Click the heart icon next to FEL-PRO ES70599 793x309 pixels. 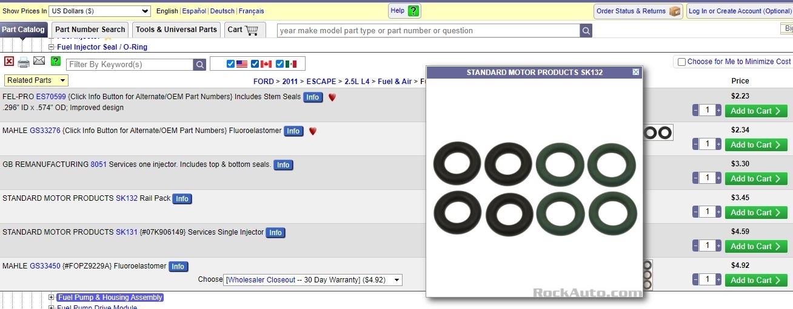point(332,97)
